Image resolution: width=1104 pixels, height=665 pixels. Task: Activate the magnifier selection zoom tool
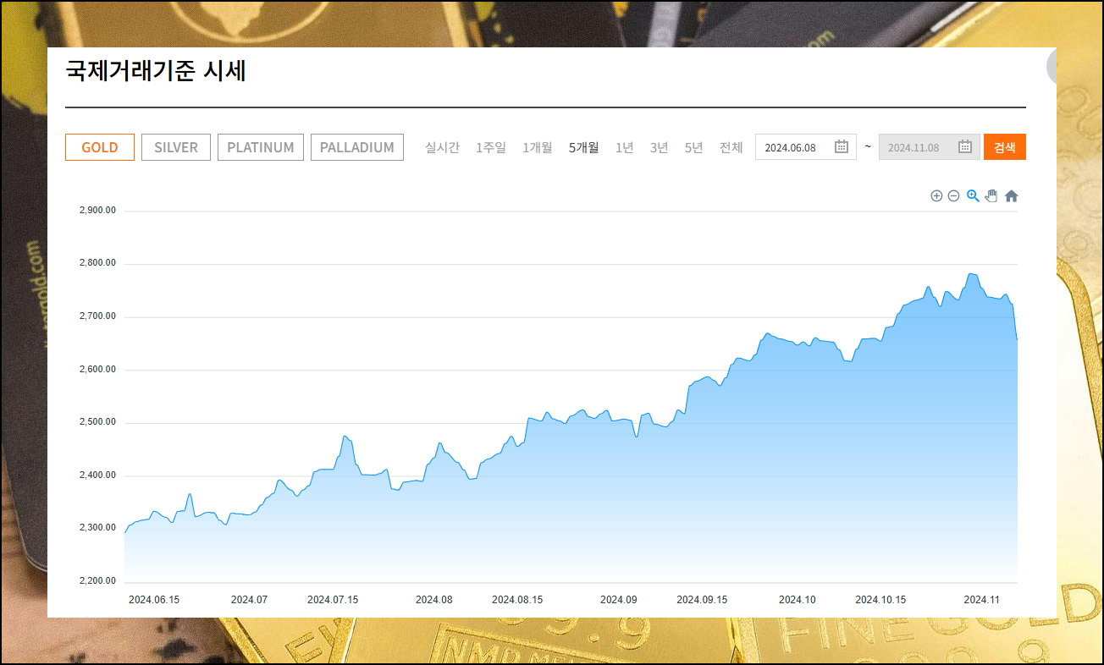coord(973,195)
